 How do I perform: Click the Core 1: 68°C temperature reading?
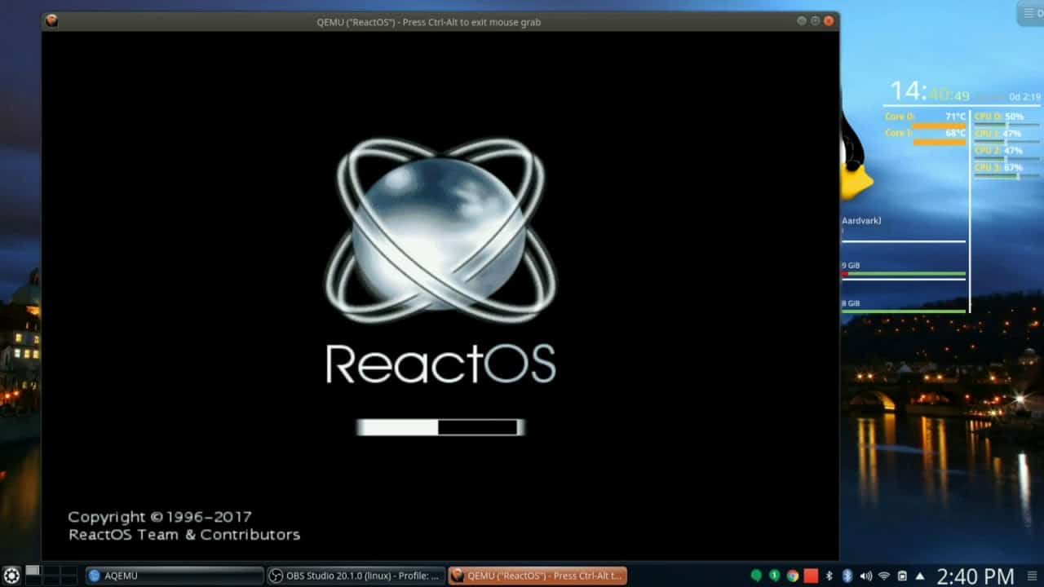coord(925,133)
